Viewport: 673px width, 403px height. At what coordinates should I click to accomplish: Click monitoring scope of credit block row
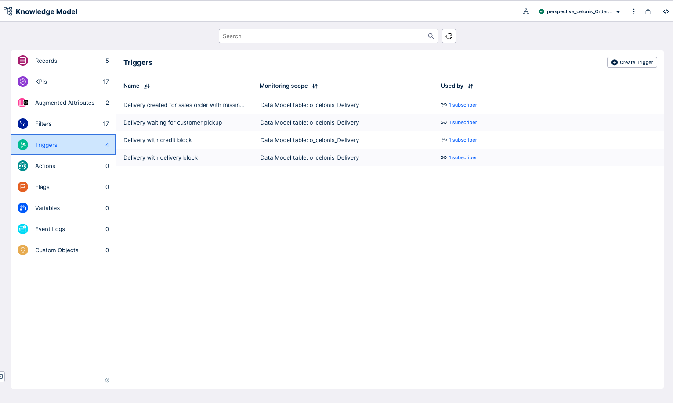click(x=310, y=140)
